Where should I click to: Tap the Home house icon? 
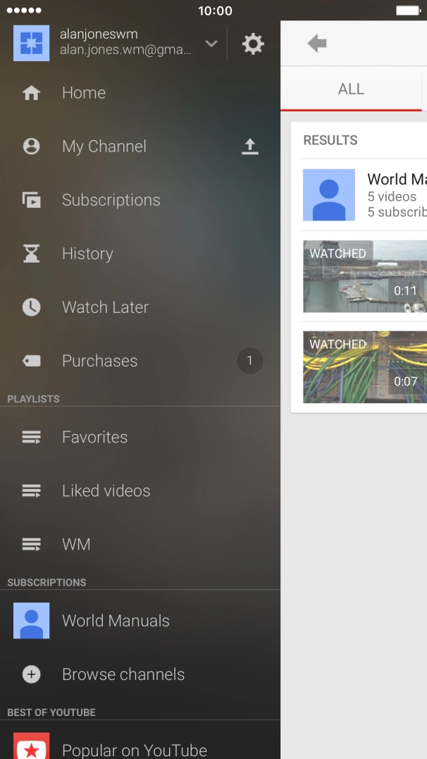point(31,93)
